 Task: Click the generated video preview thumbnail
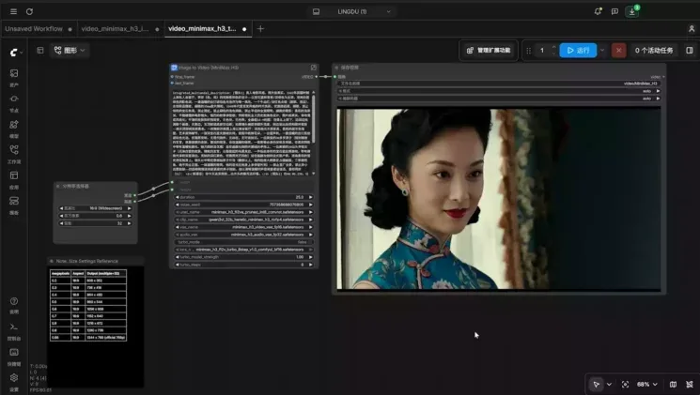[x=499, y=199]
